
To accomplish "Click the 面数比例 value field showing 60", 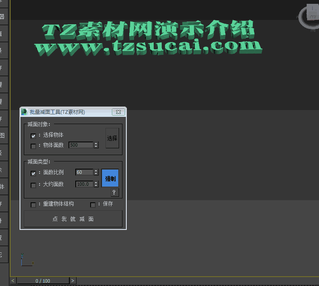I will (x=85, y=172).
